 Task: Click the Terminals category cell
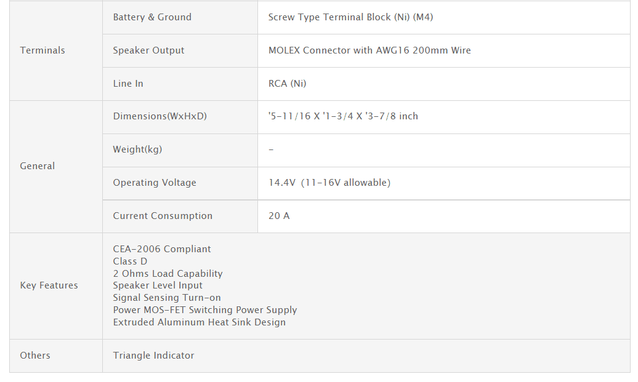(42, 50)
